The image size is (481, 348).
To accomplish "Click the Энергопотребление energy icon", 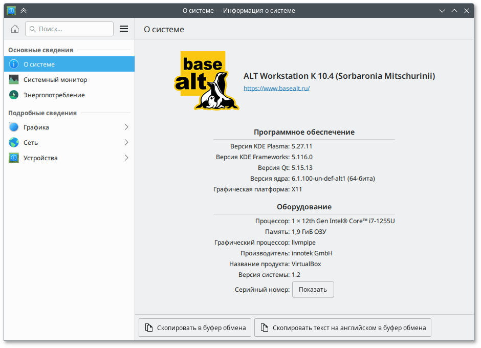I will [14, 95].
